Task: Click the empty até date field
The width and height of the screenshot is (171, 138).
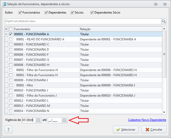Action: (55, 120)
